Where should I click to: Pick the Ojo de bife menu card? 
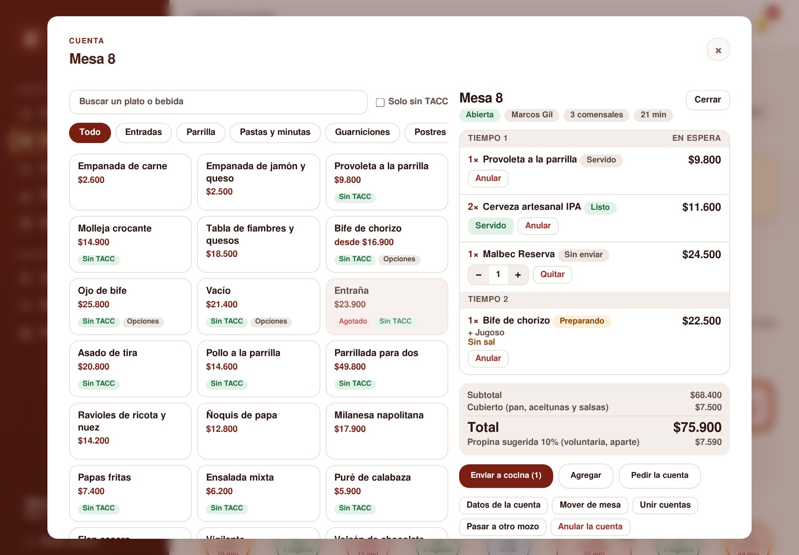point(130,307)
